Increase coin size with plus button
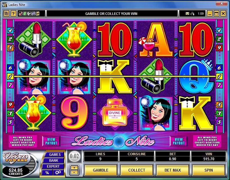This screenshot has height=180, width=230. click(x=74, y=168)
